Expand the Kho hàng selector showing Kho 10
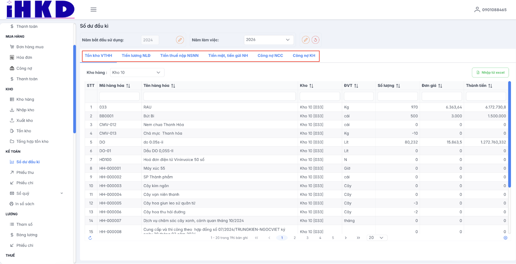 coord(137,73)
